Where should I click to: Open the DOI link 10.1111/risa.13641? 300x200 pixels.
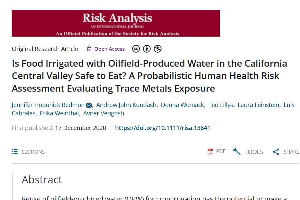pos(163,128)
